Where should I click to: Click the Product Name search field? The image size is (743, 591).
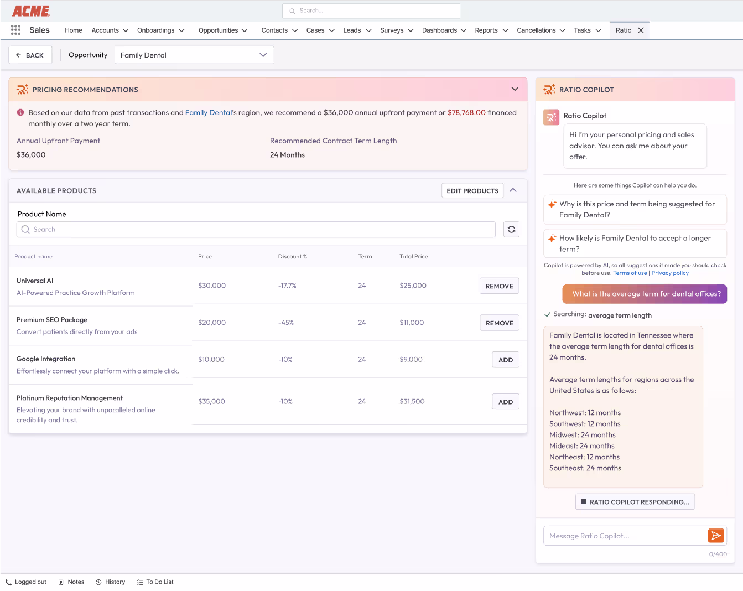pos(256,229)
